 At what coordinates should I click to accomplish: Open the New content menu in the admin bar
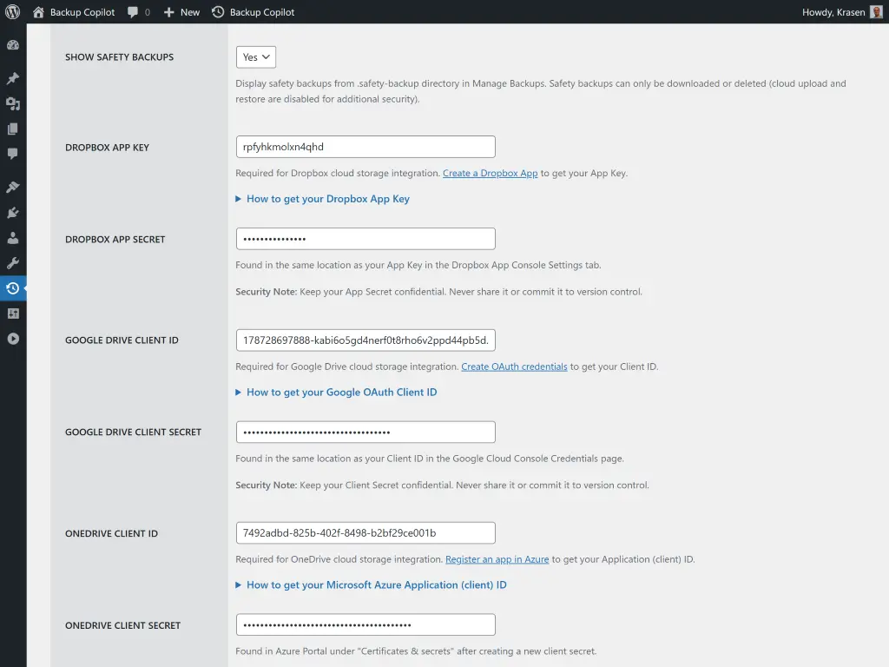[181, 12]
